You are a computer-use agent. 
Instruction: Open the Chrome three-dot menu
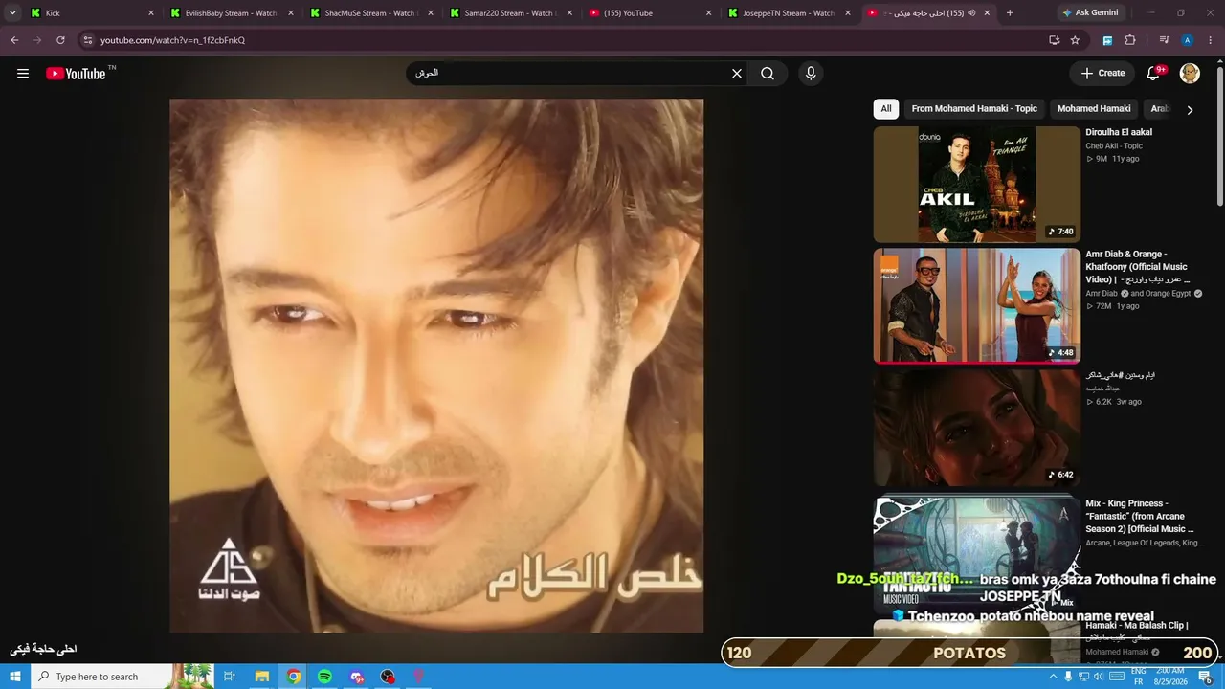pyautogui.click(x=1211, y=40)
